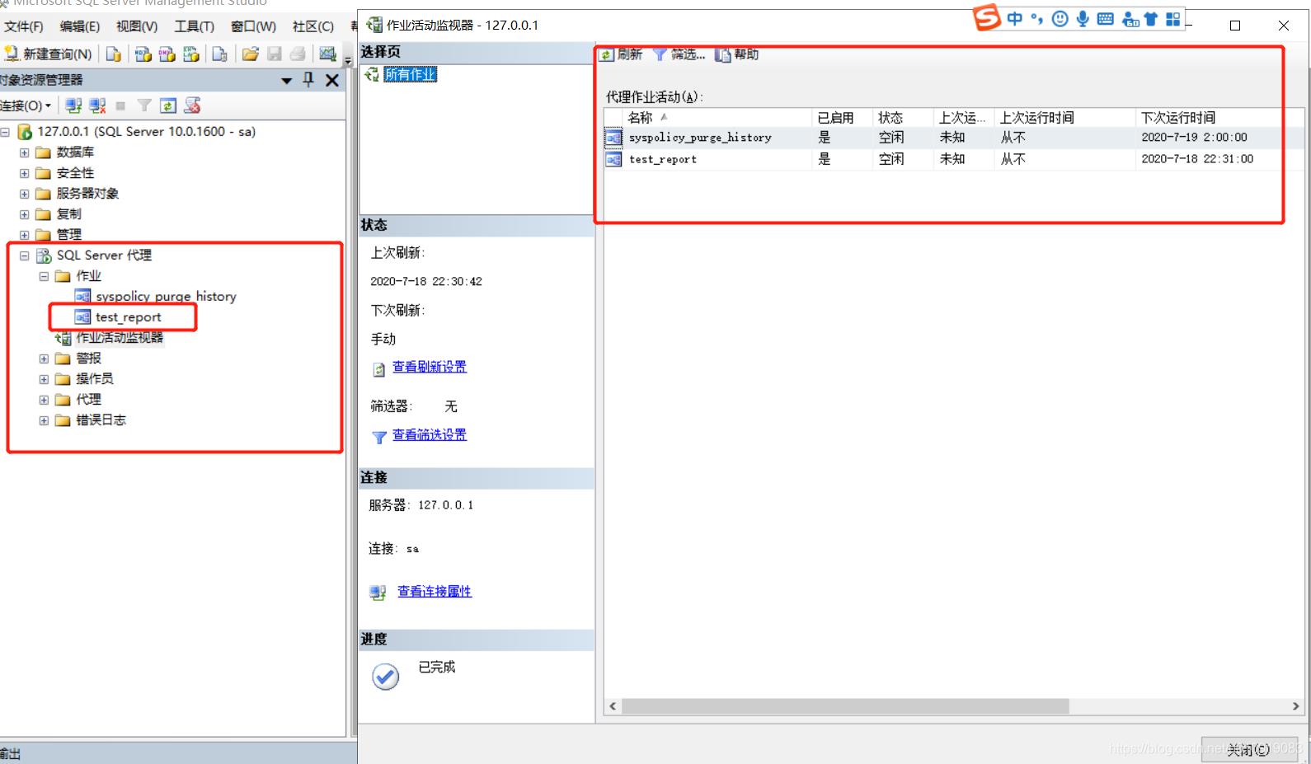Open the toolbar overflow options arrow
1311x764 pixels.
click(348, 59)
